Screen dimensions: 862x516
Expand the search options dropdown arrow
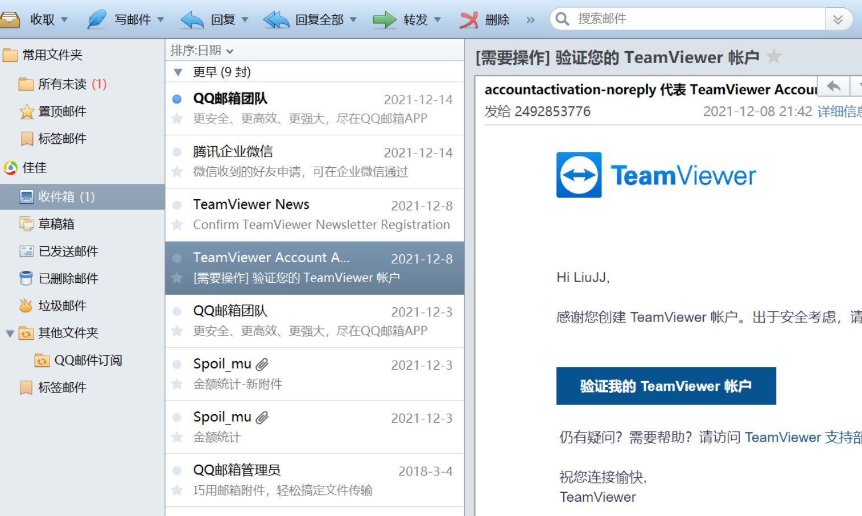838,19
